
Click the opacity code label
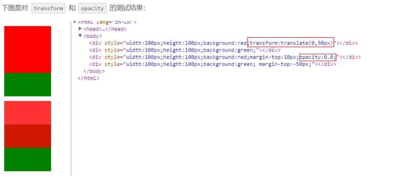tap(93, 8)
